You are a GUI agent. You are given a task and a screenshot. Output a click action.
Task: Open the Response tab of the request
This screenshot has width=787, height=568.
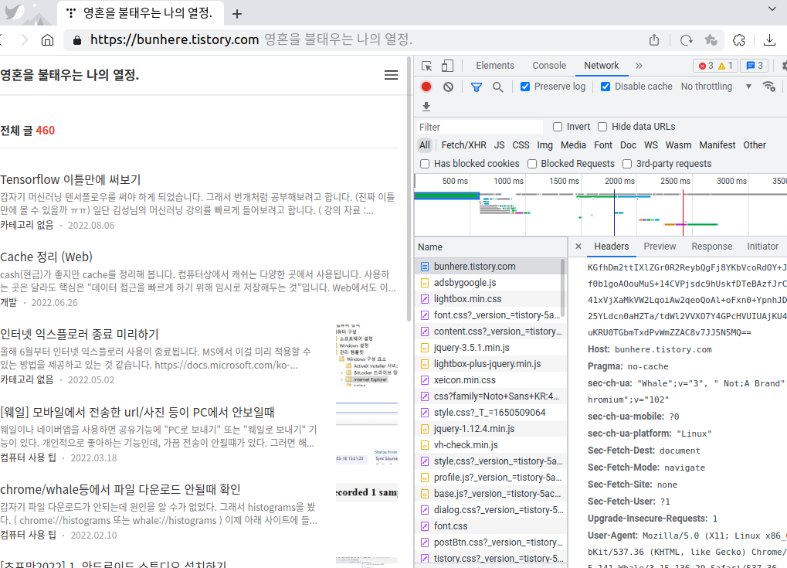[712, 247]
